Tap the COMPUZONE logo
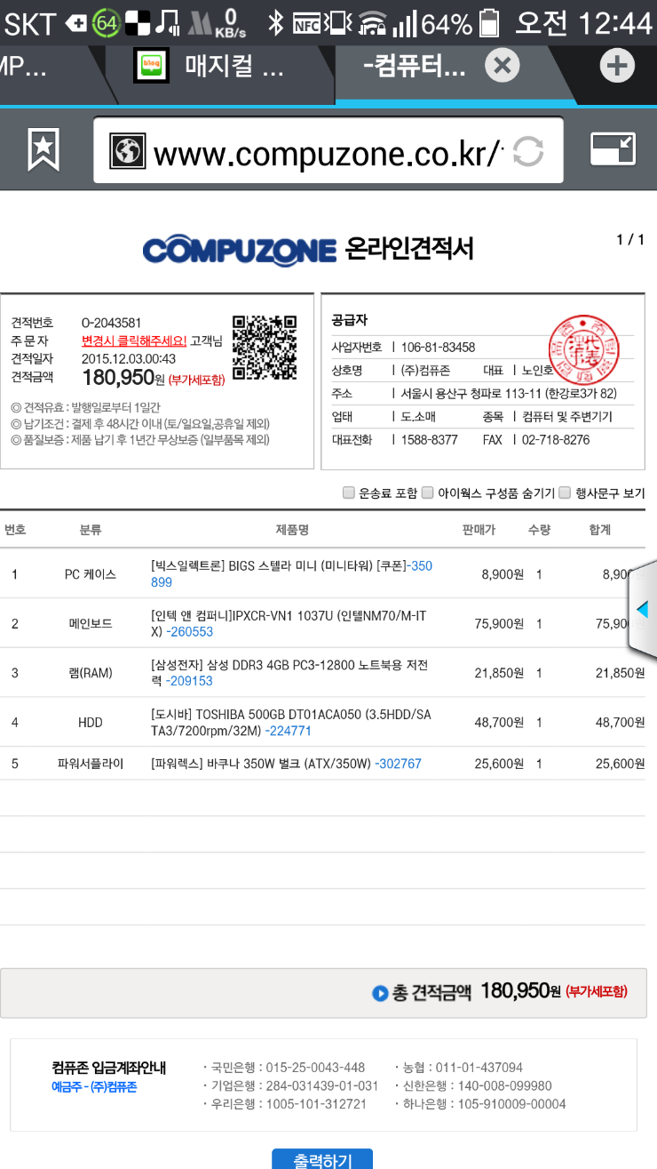Viewport: 657px width, 1169px height. pos(240,250)
